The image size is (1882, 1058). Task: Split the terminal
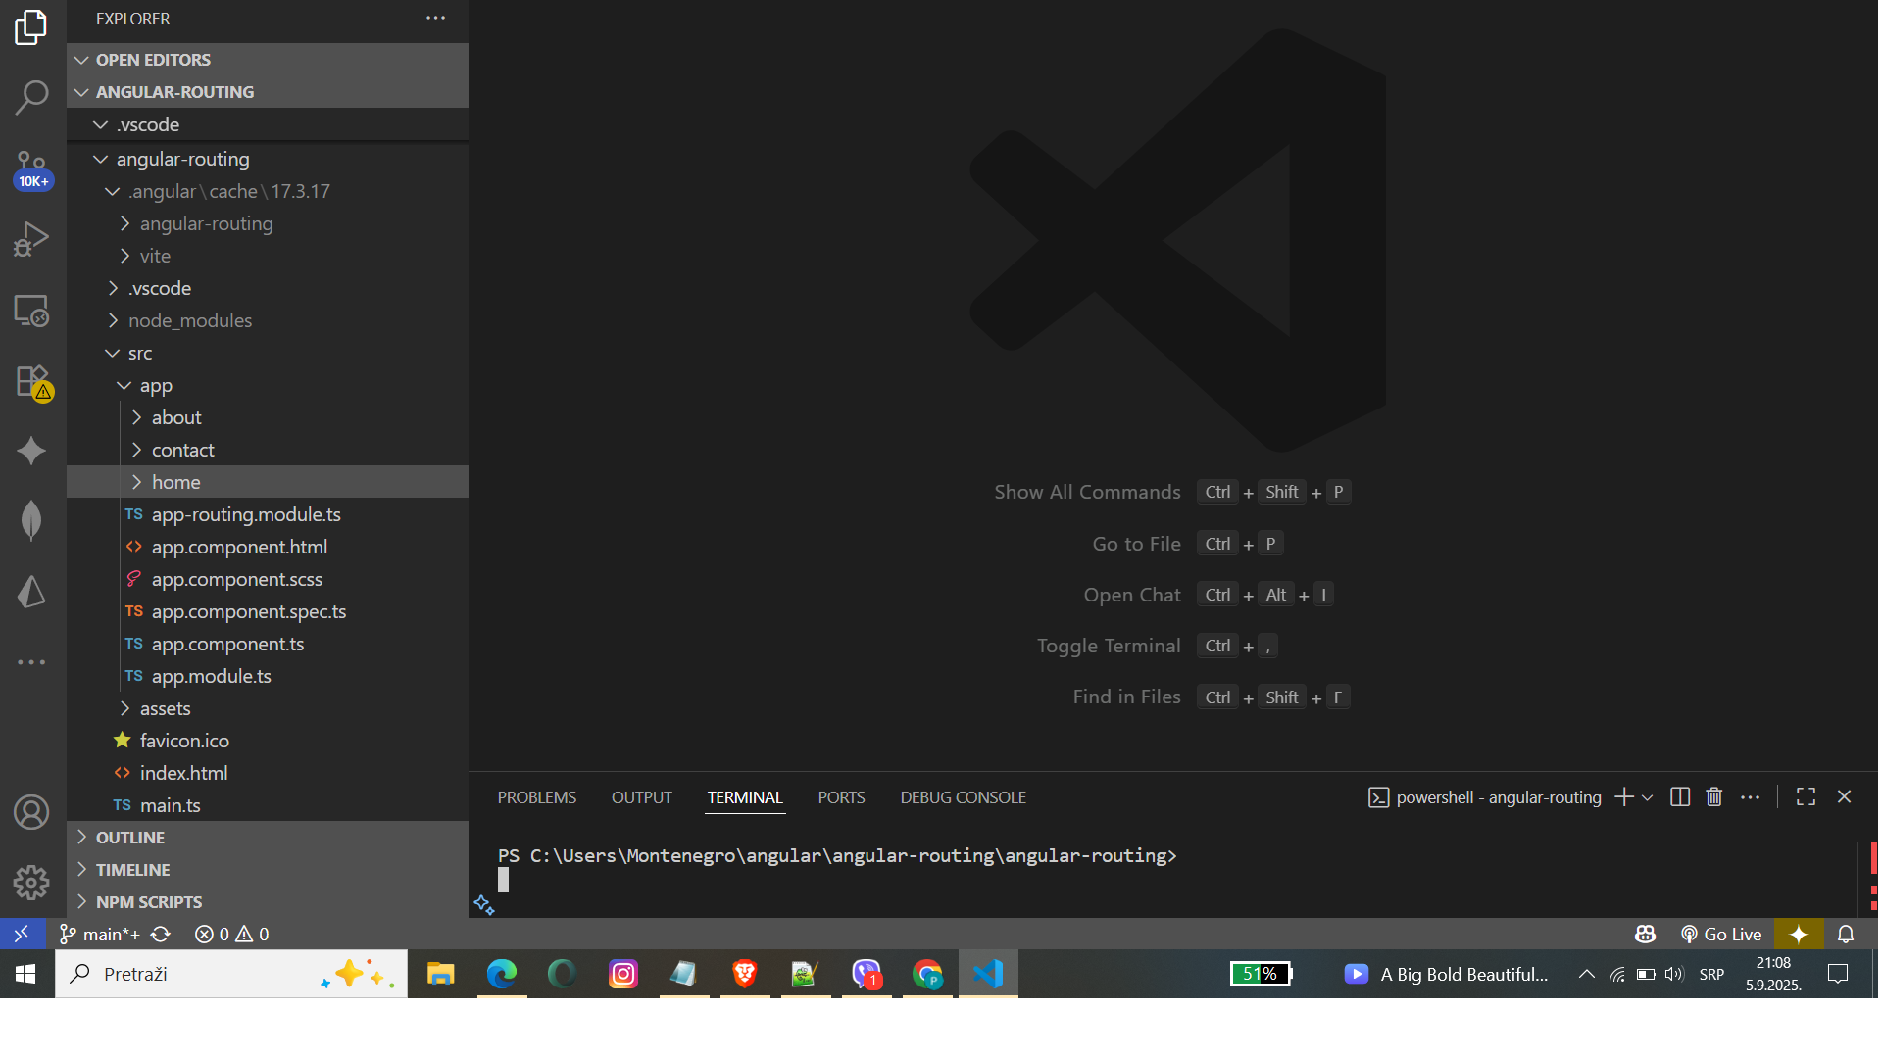[x=1680, y=797]
